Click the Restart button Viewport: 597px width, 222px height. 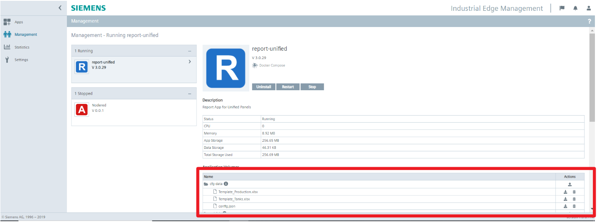[288, 87]
